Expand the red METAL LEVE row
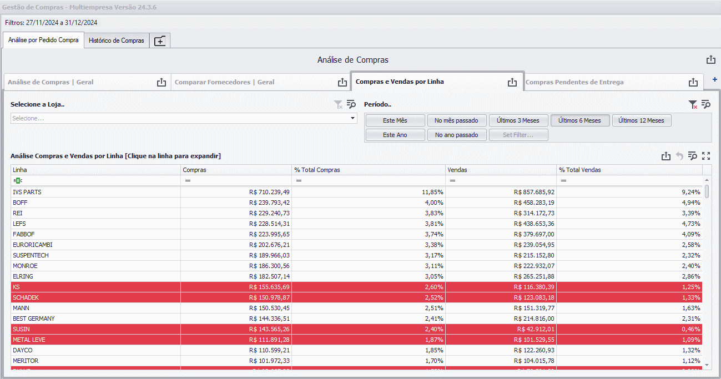The height and width of the screenshot is (379, 721). (x=356, y=340)
